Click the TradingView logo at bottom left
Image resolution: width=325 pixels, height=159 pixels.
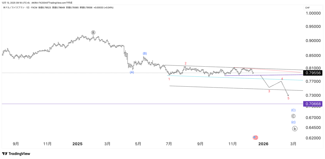16,154
